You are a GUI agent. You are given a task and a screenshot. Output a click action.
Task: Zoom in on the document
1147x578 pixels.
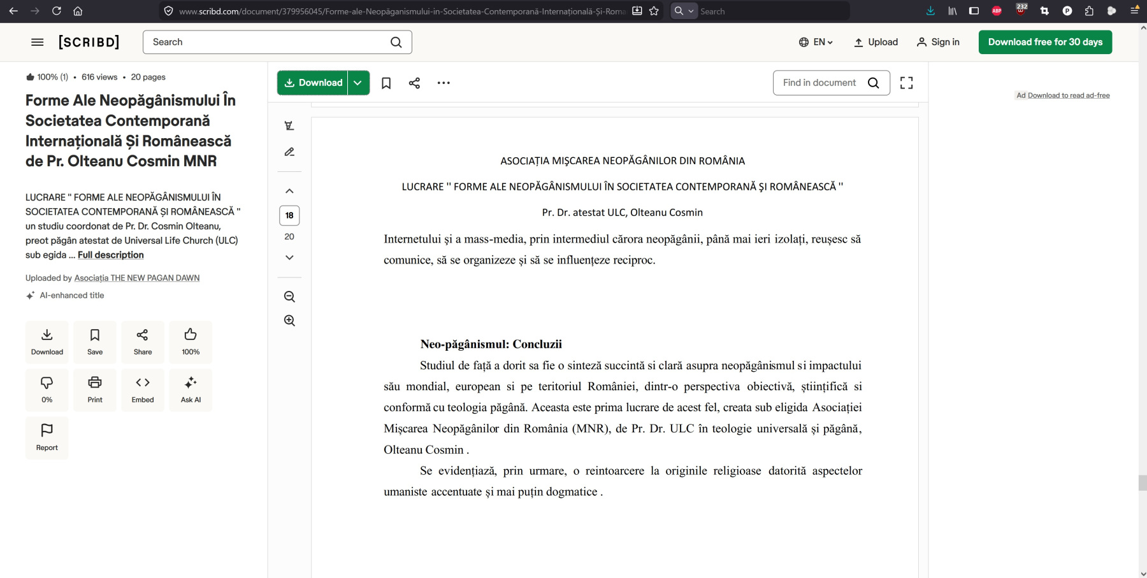pyautogui.click(x=289, y=321)
